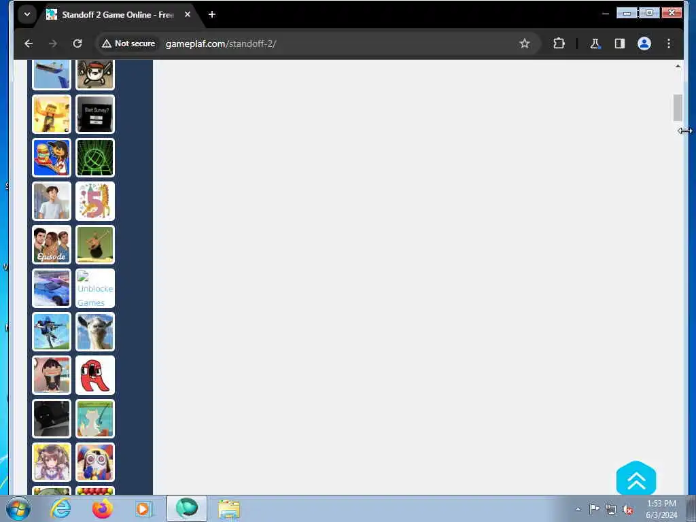Reload the gameplaf.com page
The width and height of the screenshot is (696, 522).
point(77,43)
